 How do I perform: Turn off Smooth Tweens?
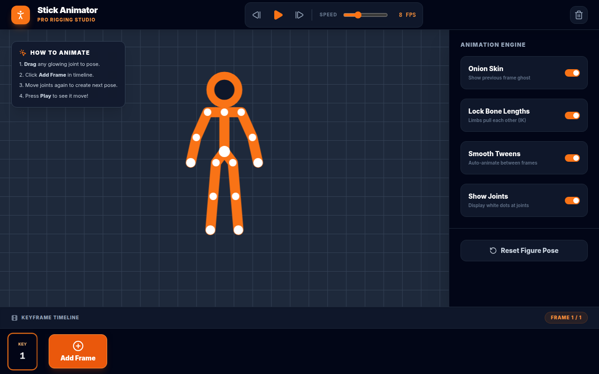pos(572,158)
